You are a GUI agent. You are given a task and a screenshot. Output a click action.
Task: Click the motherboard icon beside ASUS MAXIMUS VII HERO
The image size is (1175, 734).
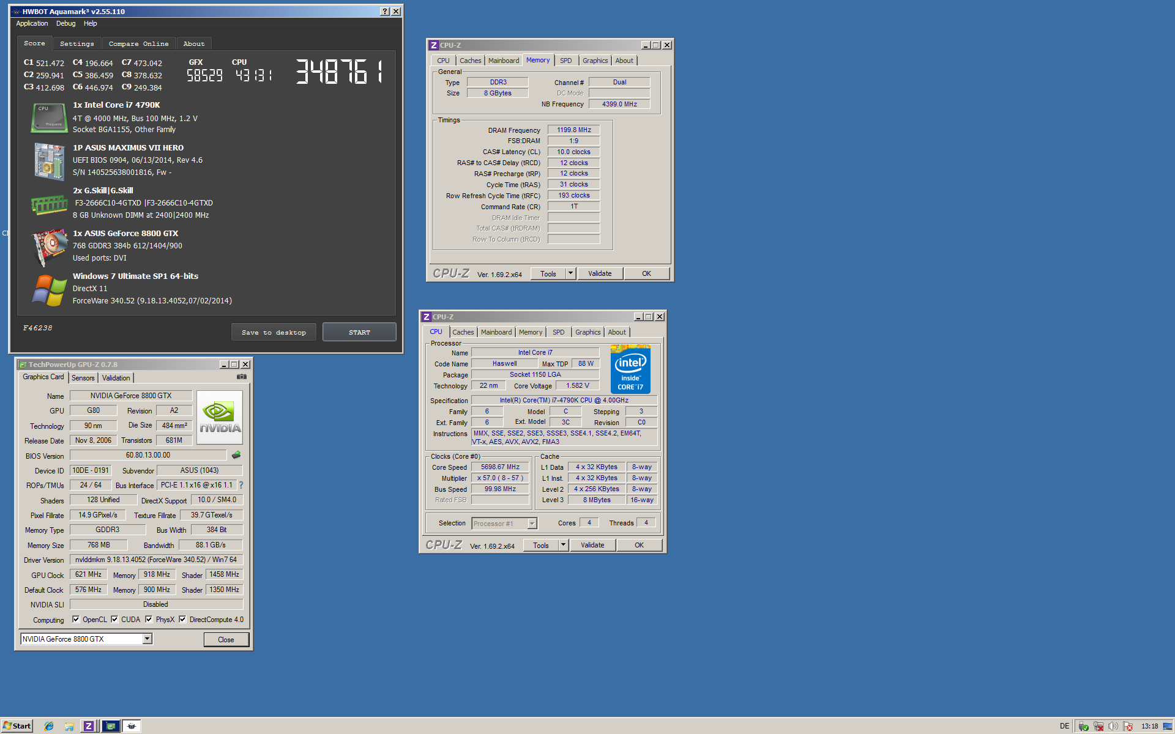tap(49, 161)
